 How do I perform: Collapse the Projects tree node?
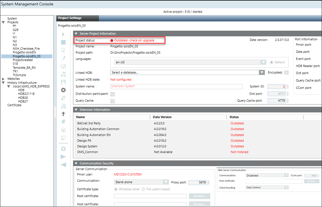pyautogui.click(x=3, y=22)
